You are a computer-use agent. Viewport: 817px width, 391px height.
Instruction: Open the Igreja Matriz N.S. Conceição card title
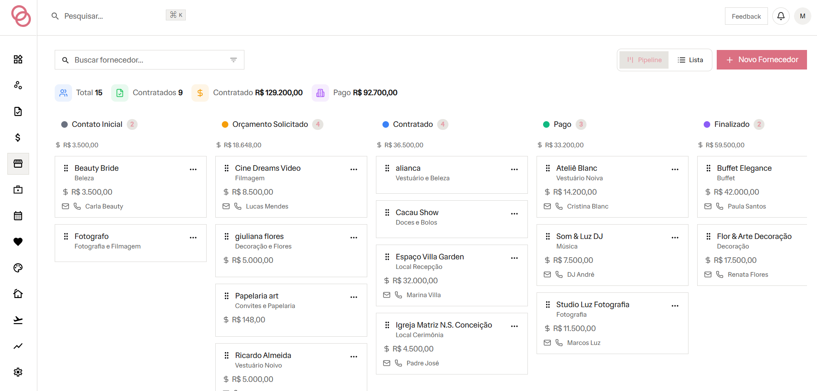(444, 325)
